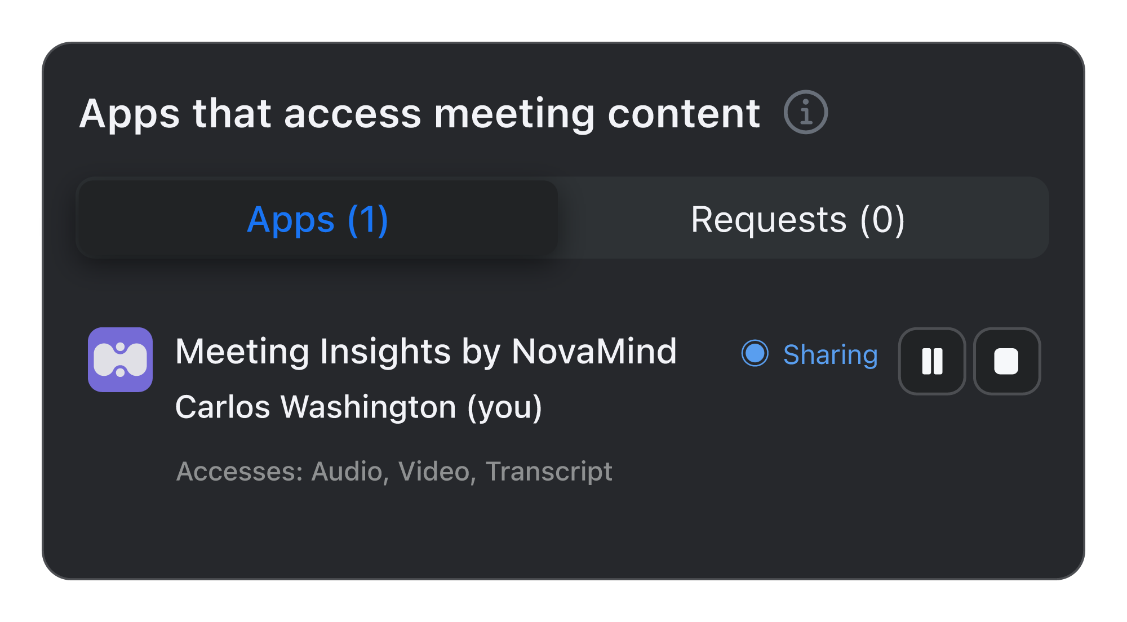Select the Meeting Insights app title
The width and height of the screenshot is (1127, 622).
pyautogui.click(x=425, y=352)
